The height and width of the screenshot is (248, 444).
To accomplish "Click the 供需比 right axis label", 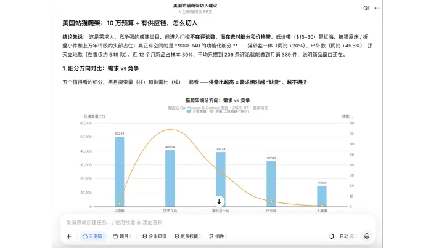I will 347,116.
